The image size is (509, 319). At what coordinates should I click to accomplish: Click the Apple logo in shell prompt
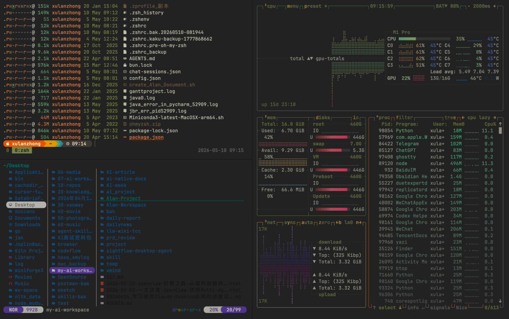(8, 144)
